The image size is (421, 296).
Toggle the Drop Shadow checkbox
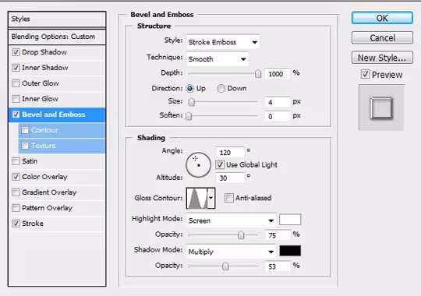16,52
